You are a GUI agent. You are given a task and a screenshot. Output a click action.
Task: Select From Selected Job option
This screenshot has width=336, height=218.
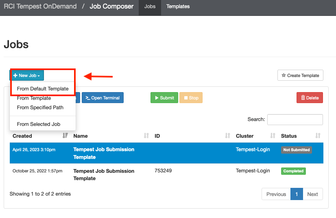click(39, 124)
